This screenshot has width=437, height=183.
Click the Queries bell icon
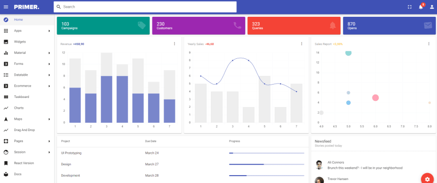coord(333,26)
